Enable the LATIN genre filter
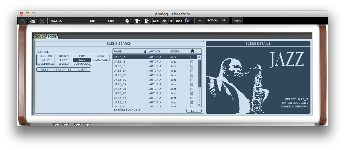Viewport: 345px width, 150px height. click(45, 60)
